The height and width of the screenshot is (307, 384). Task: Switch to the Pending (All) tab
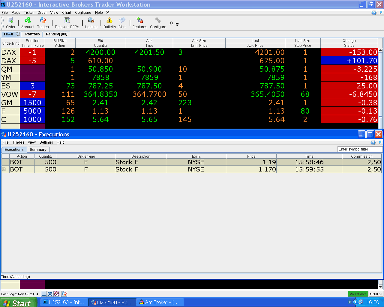[x=57, y=34]
